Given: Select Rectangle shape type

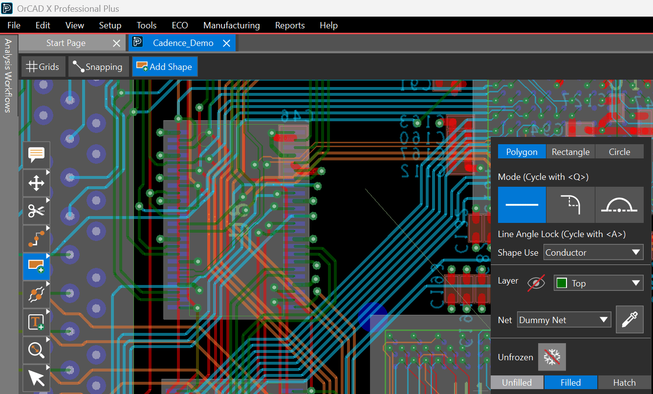Looking at the screenshot, I should point(570,152).
